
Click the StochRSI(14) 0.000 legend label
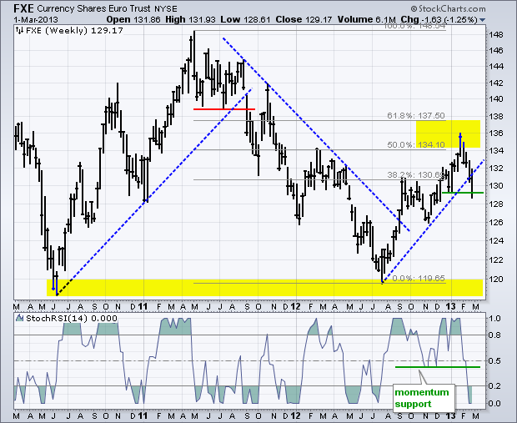(x=72, y=319)
